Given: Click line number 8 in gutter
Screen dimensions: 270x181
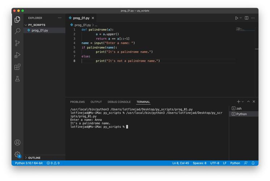Looking at the screenshot, I should [x=74, y=61].
